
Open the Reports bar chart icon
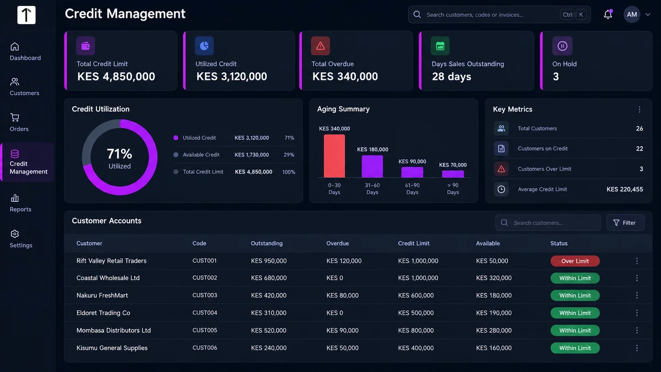[x=15, y=198]
